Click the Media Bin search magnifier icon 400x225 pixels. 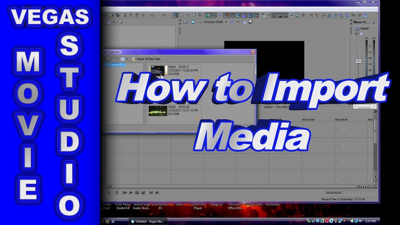pyautogui.click(x=120, y=22)
